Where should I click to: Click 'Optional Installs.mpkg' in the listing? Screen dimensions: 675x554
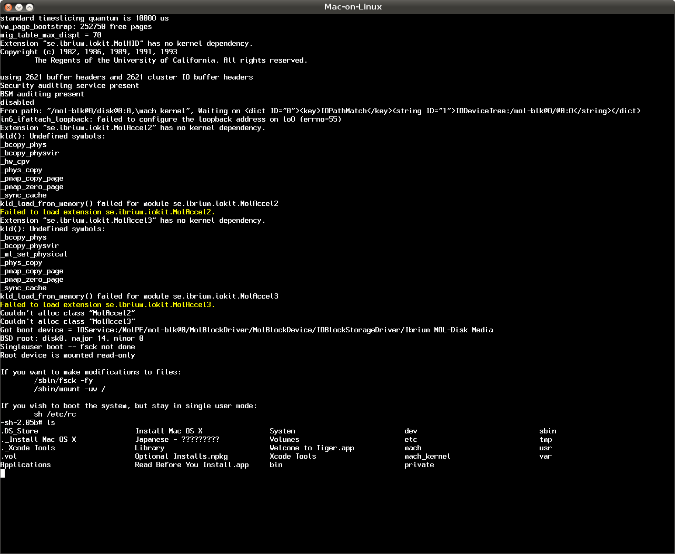[x=181, y=456]
